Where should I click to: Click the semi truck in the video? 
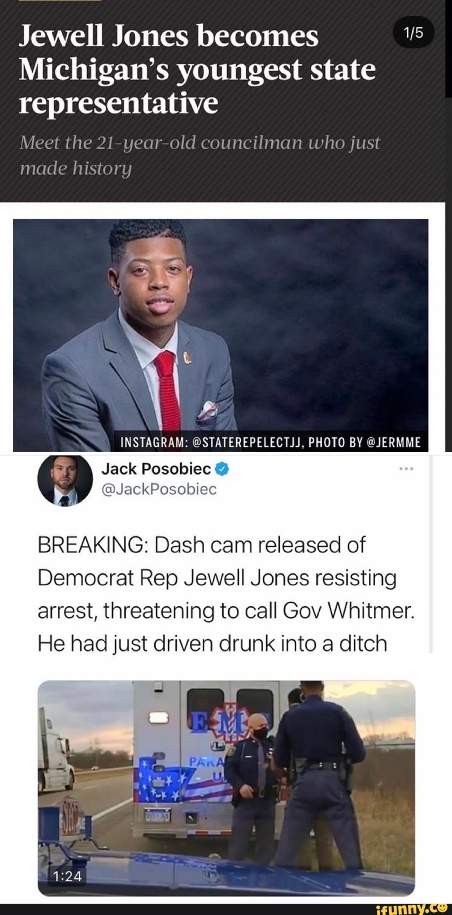pos(56,755)
